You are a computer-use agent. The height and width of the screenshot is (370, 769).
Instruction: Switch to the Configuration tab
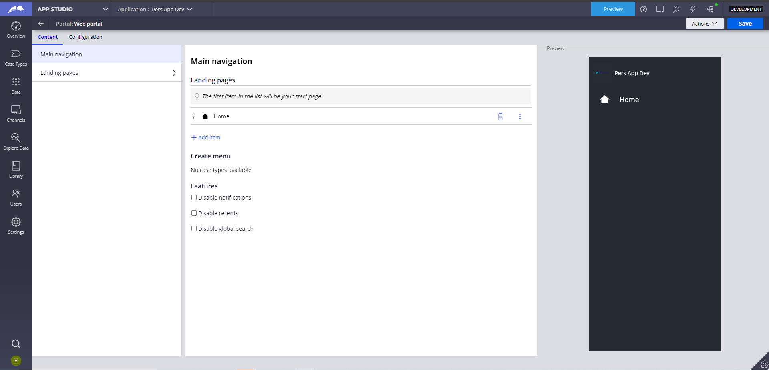(85, 37)
